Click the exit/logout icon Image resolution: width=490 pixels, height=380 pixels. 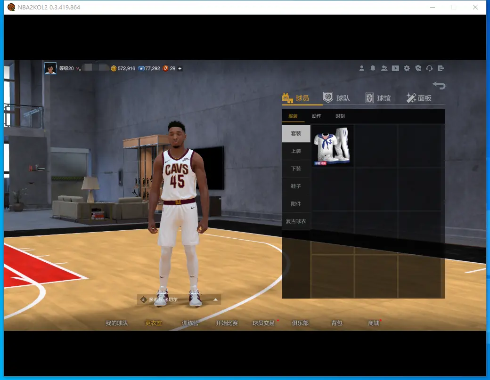click(x=441, y=68)
